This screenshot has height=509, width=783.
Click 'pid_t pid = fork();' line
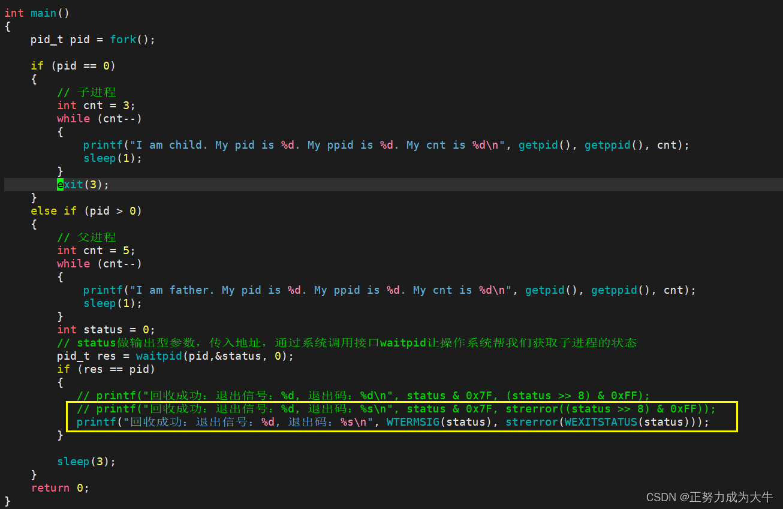pyautogui.click(x=93, y=39)
